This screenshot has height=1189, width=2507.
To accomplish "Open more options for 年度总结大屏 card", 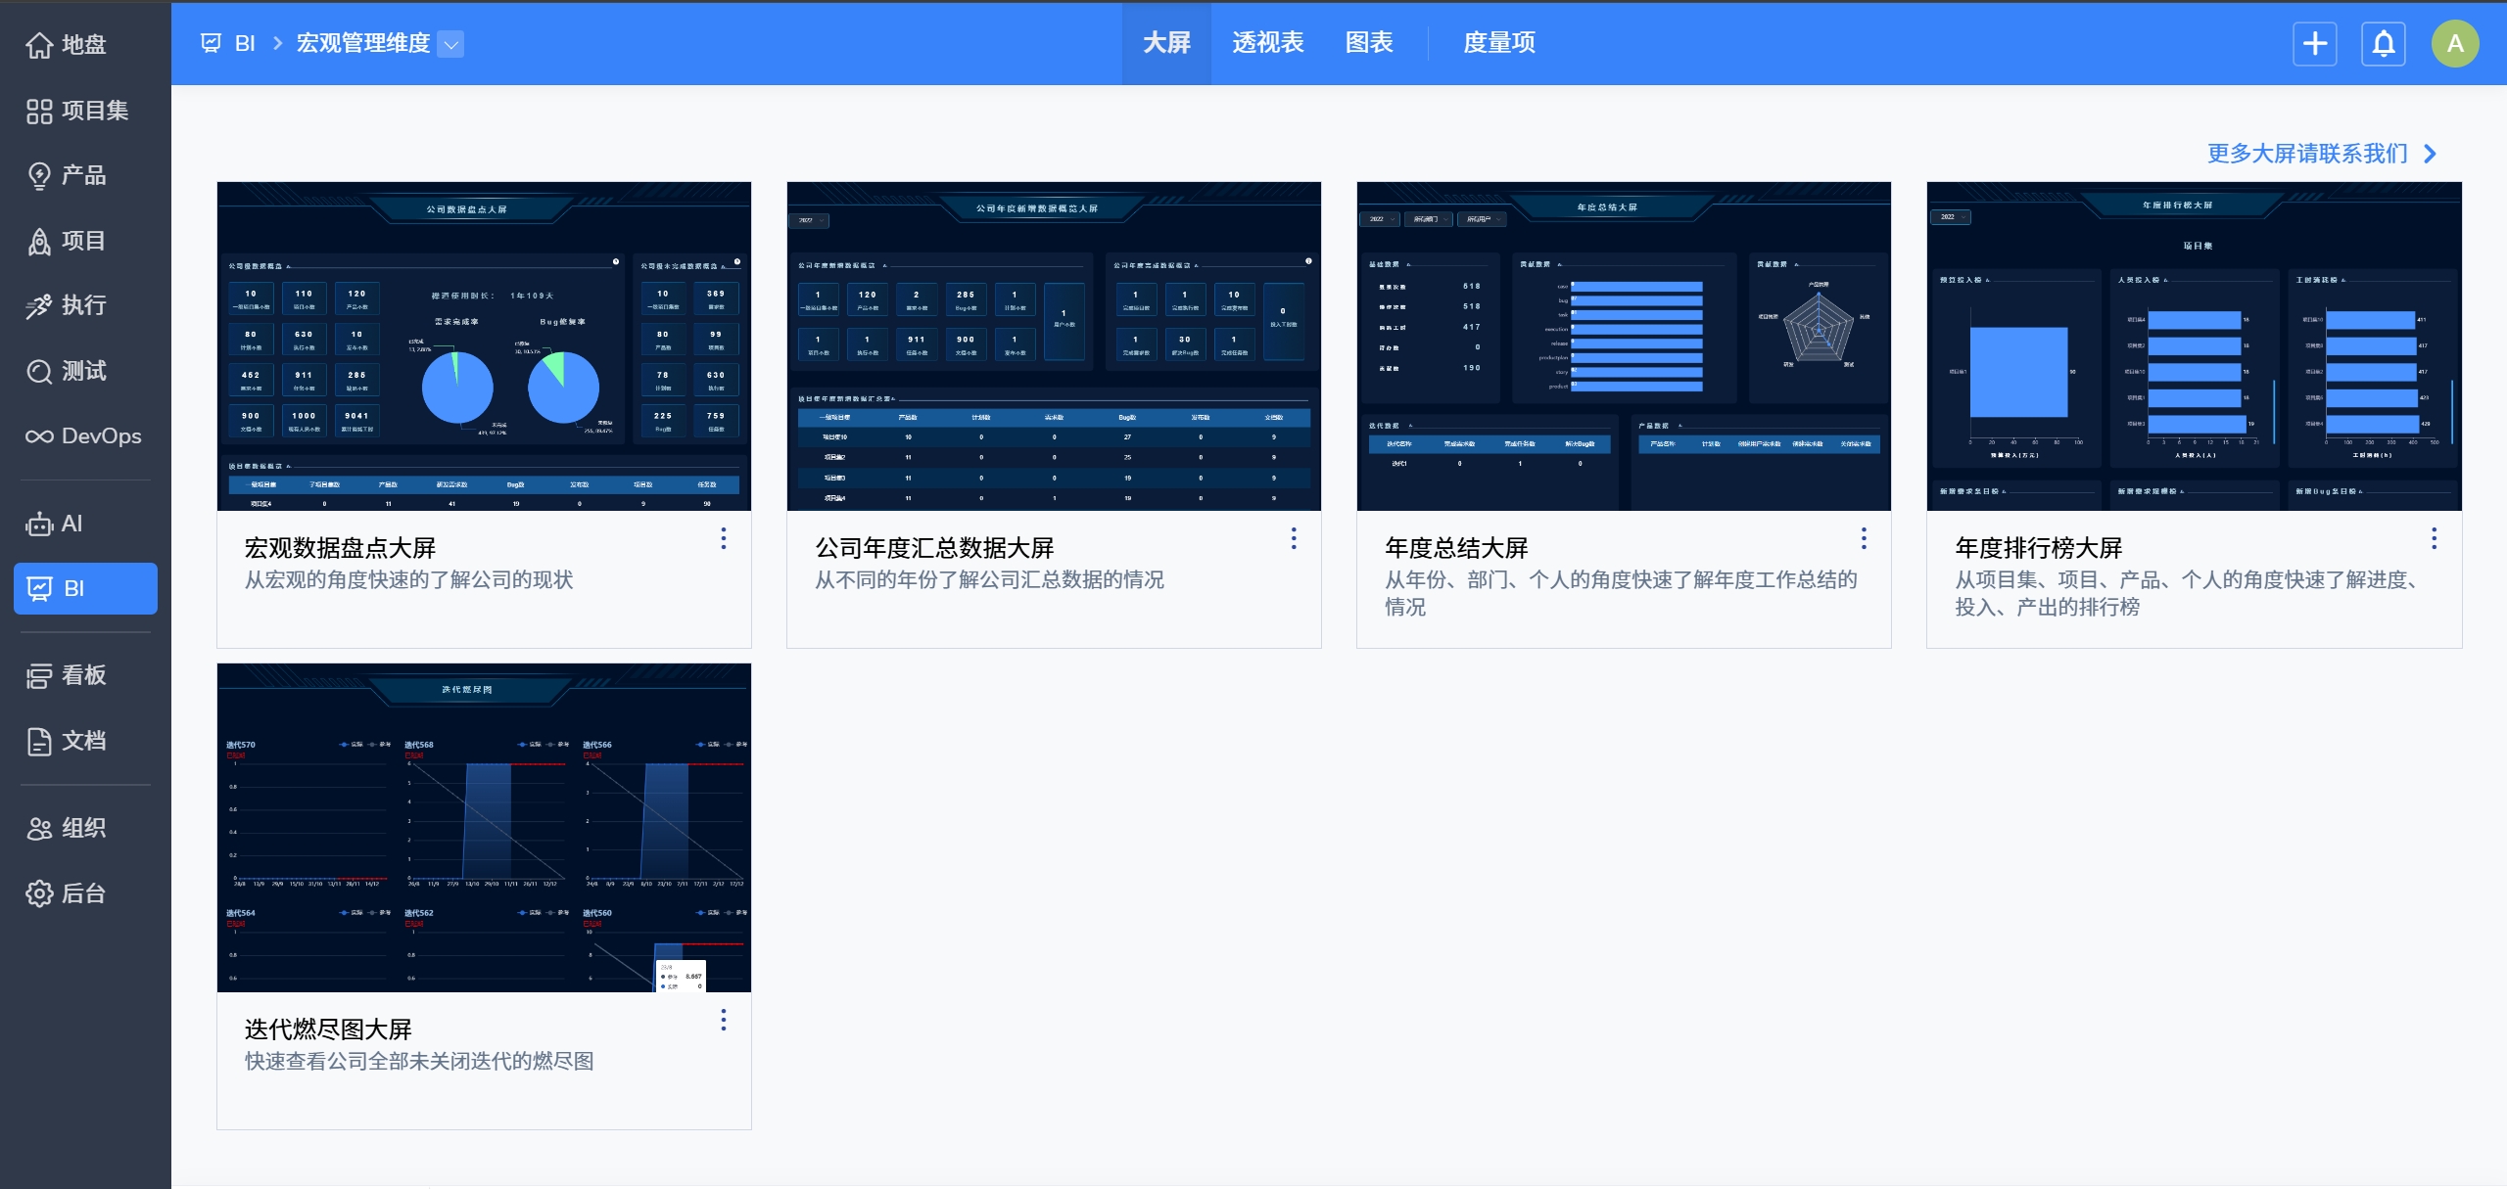I will pos(1864,538).
